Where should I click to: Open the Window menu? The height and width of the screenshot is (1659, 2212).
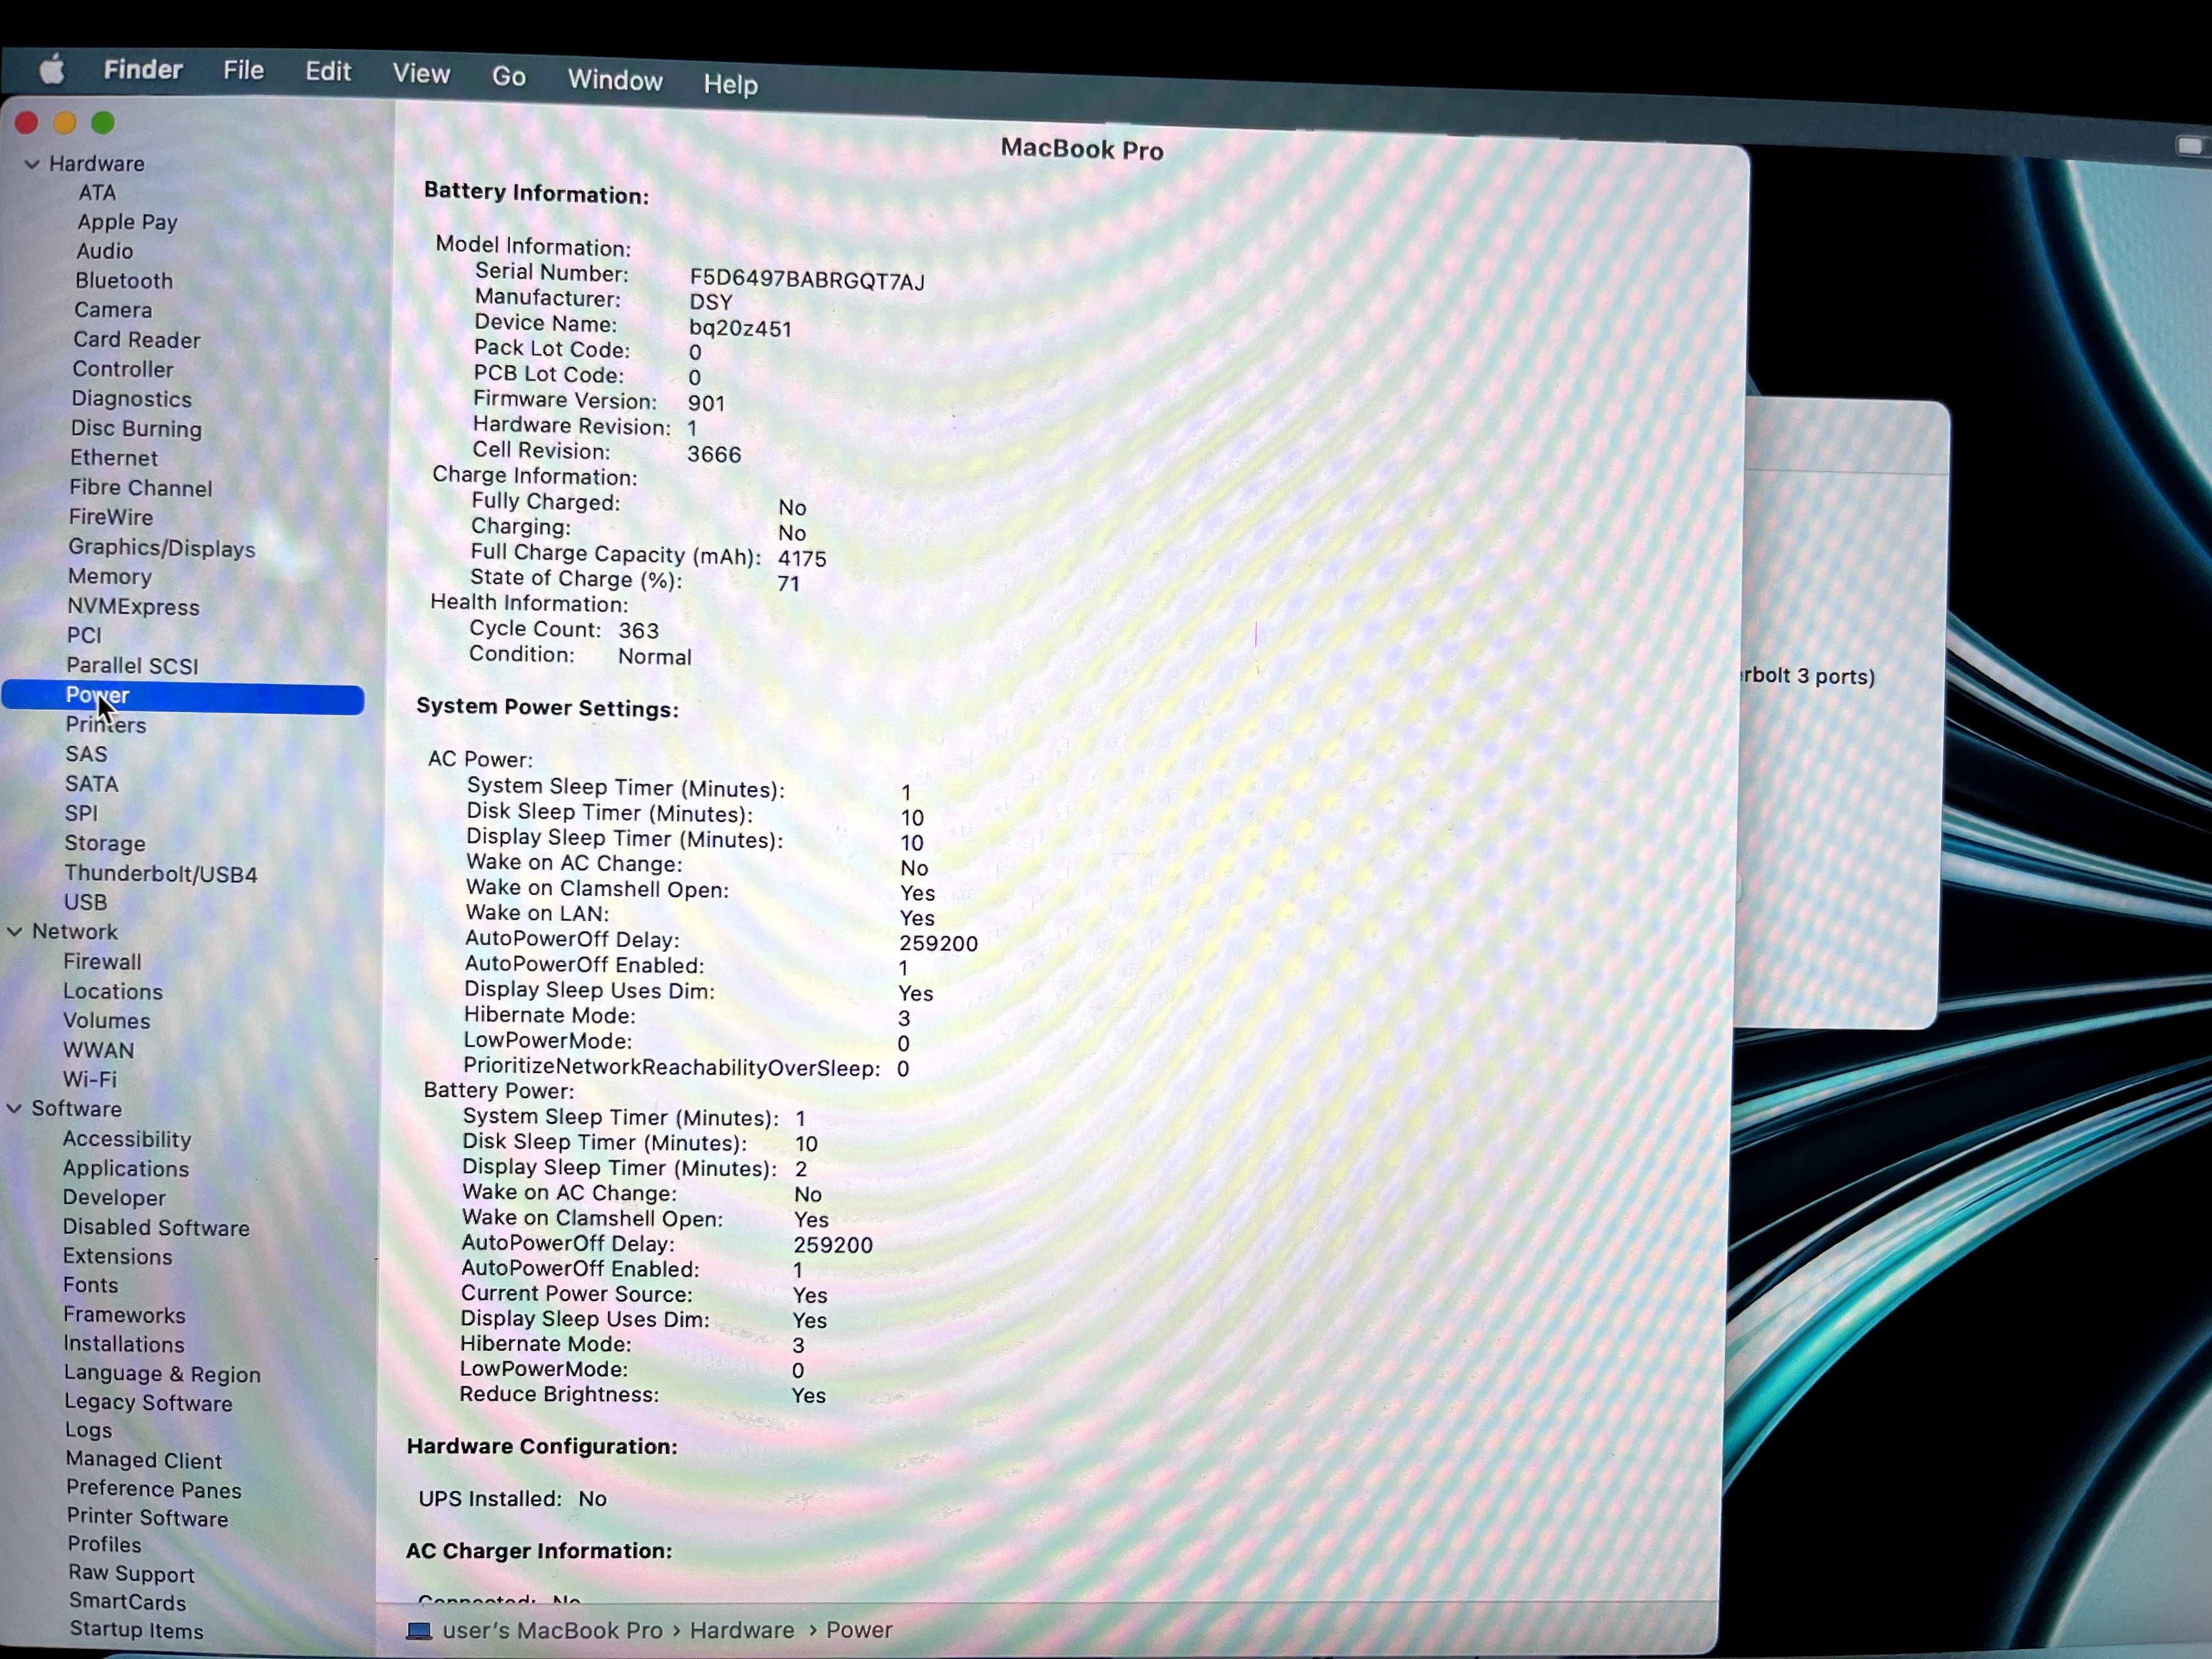(x=615, y=80)
